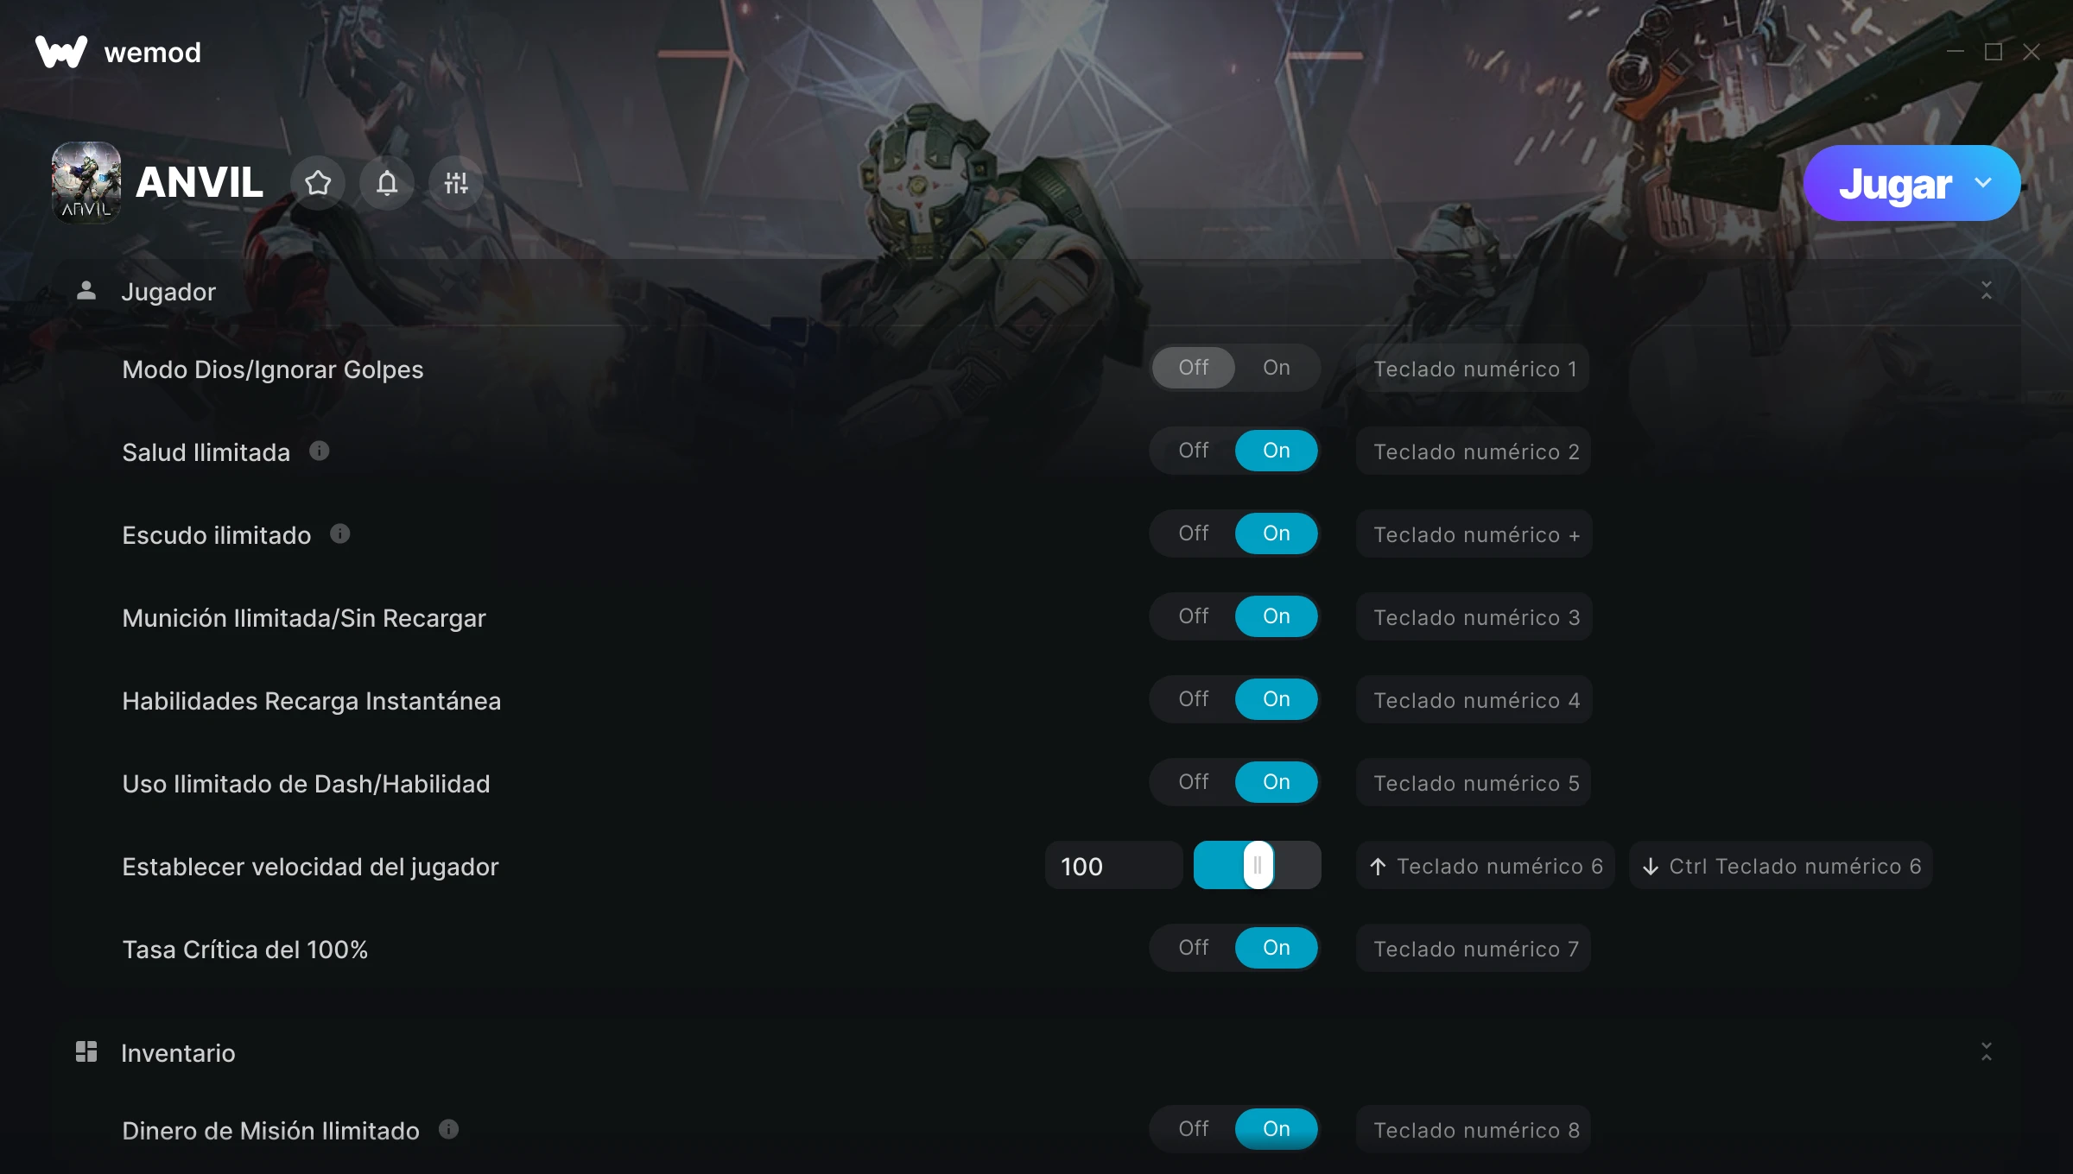
Task: Open the notifications bell icon
Action: tap(387, 183)
